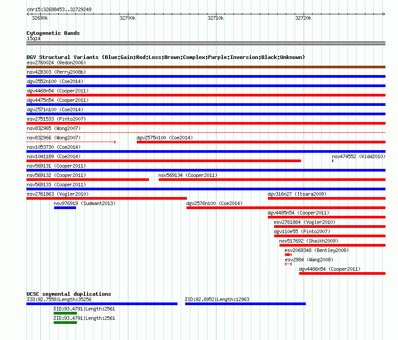Click the second %ID:93.4791|Length:2561 label
This screenshot has height=340, width=398.
[x=84, y=318]
